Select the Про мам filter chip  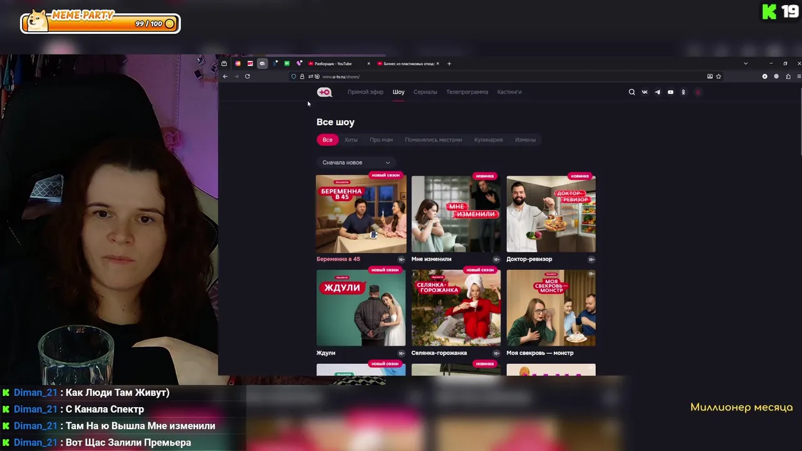click(381, 140)
